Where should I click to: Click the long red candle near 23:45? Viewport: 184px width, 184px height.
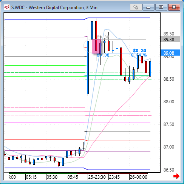click(121, 61)
